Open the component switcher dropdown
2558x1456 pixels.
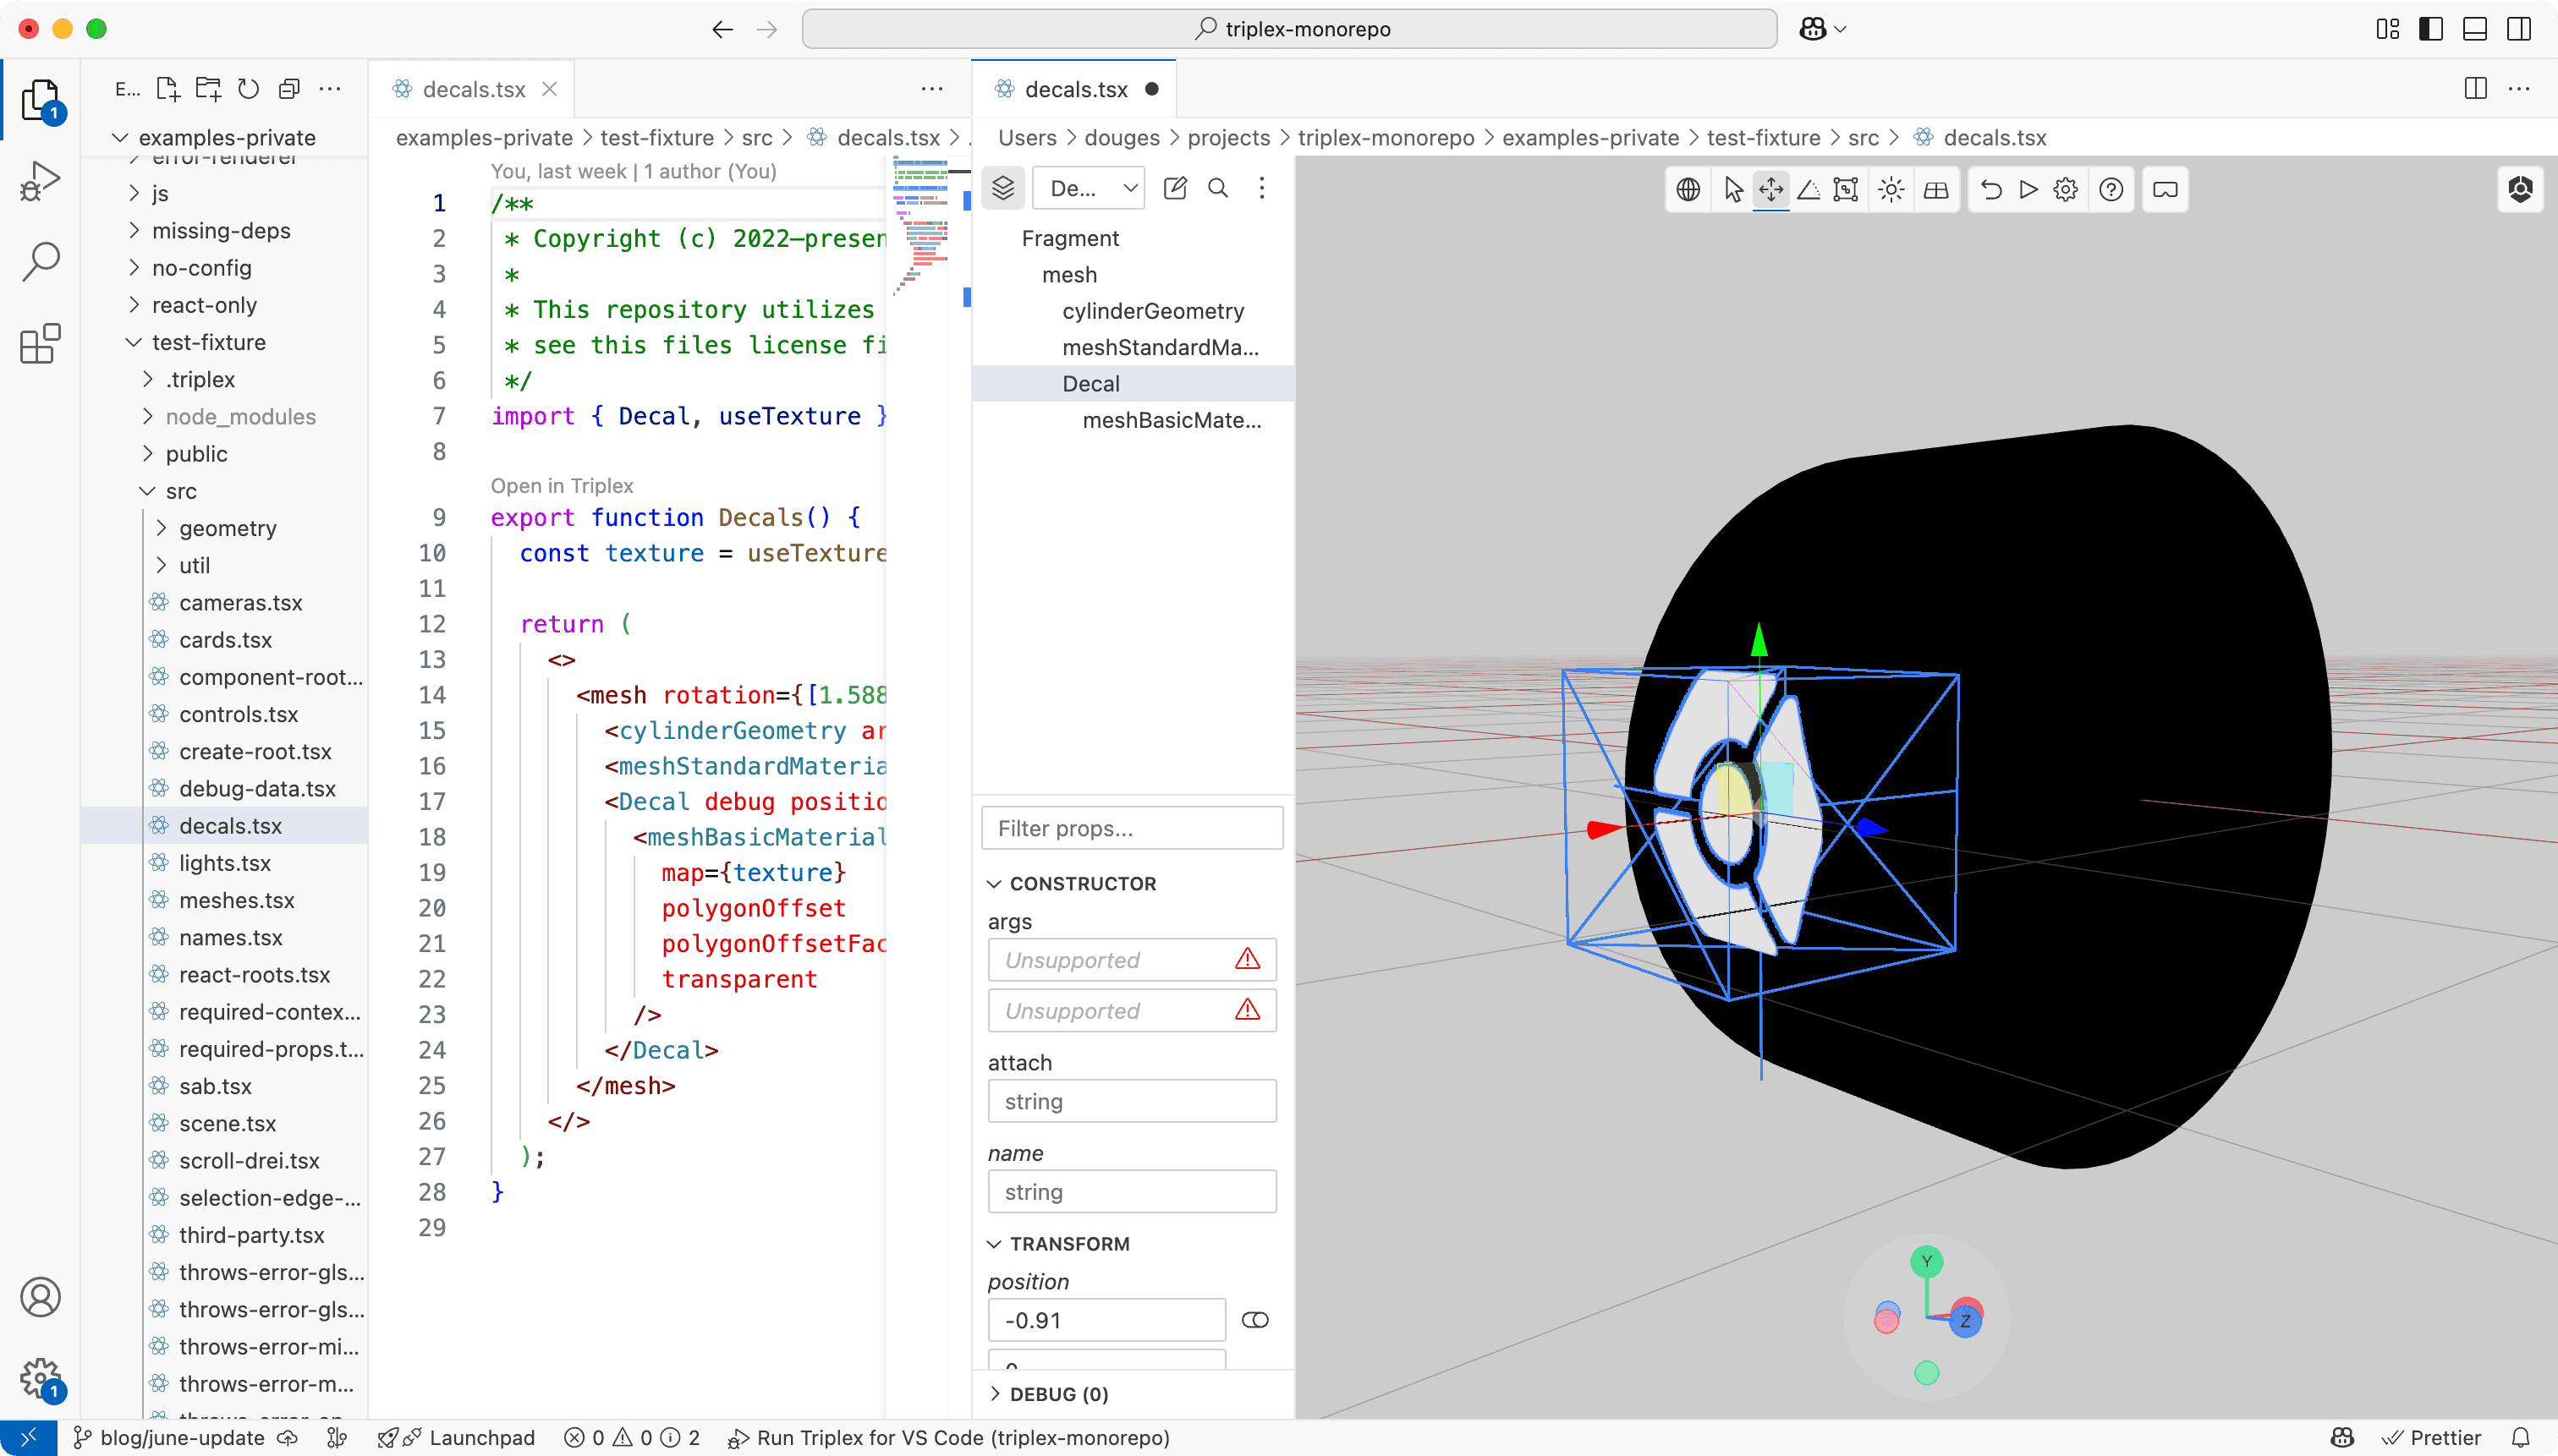tap(1090, 188)
